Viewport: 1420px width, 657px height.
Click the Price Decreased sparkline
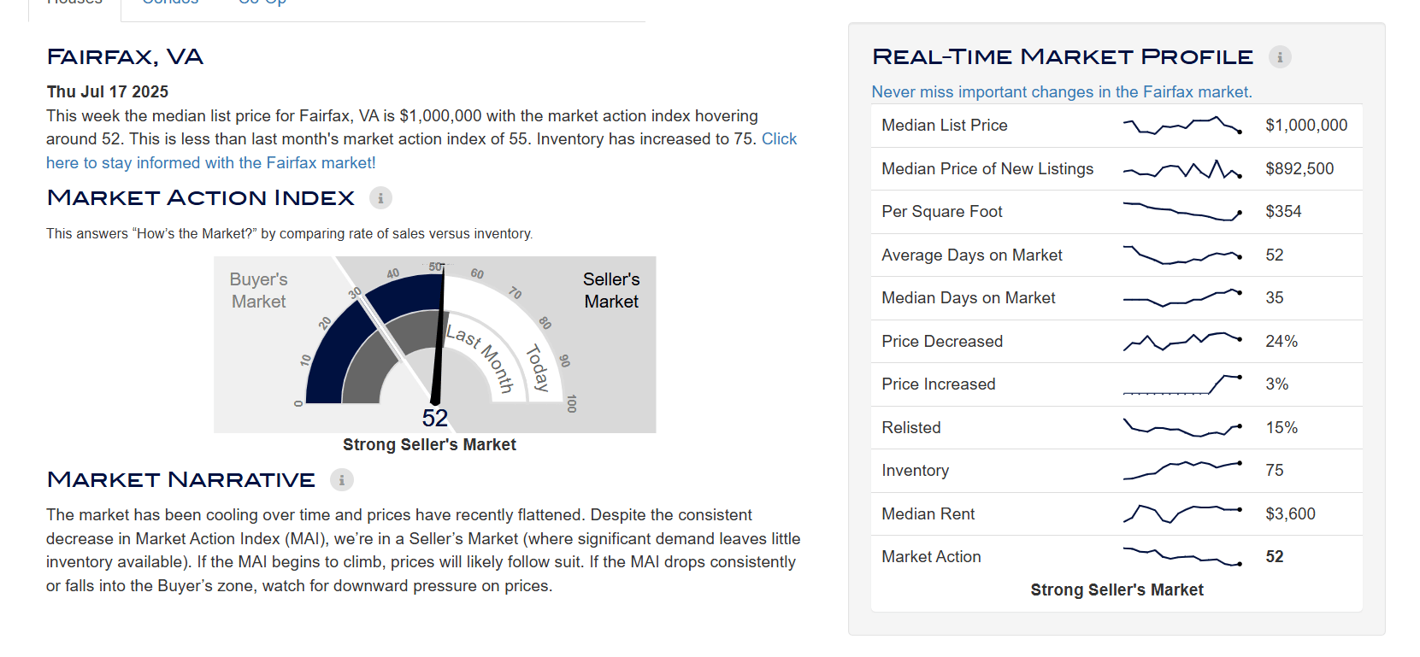(x=1182, y=342)
